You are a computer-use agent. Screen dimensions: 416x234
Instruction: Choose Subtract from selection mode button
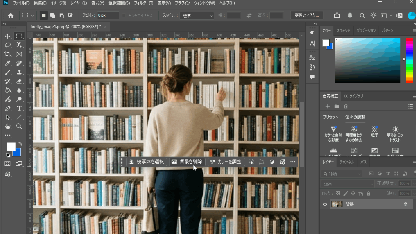[x=62, y=16]
